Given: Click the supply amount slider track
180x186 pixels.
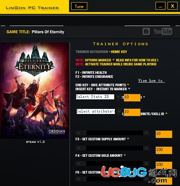Looking at the screenshot, I should click(115, 133).
